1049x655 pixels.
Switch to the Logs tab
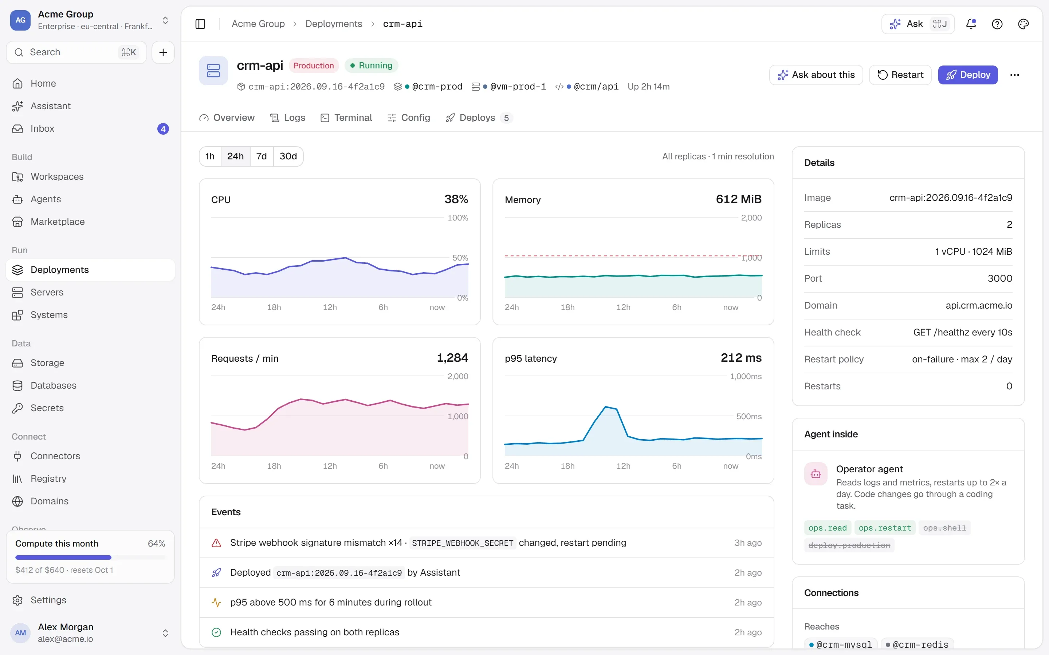[x=287, y=118]
